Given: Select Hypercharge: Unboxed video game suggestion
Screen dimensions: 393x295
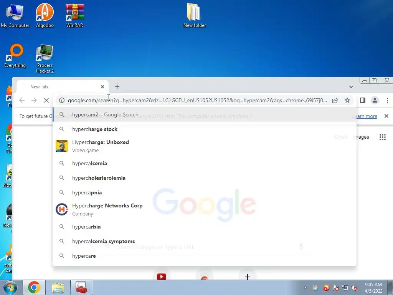Looking at the screenshot, I should click(x=205, y=146).
